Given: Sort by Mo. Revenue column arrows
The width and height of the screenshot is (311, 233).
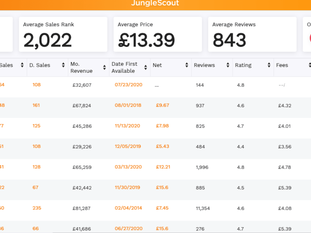Looking at the screenshot, I should (x=104, y=67).
